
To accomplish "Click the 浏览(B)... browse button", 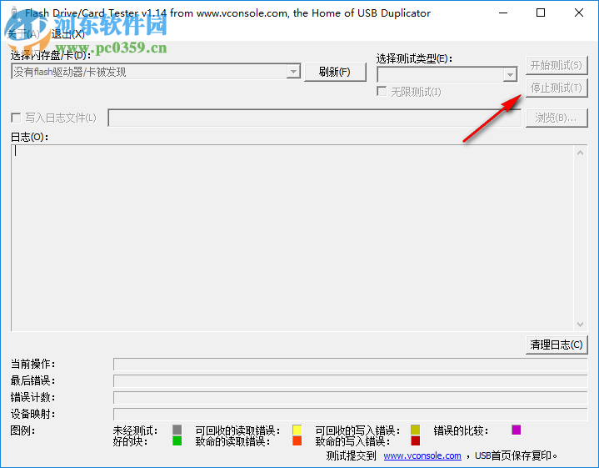I will point(557,118).
